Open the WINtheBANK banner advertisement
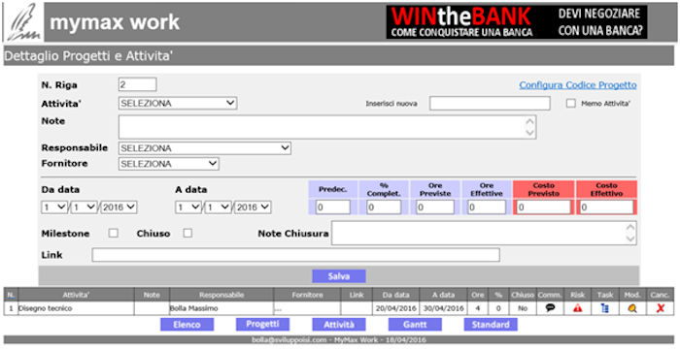Screen dimensions: 680x349 (517, 21)
